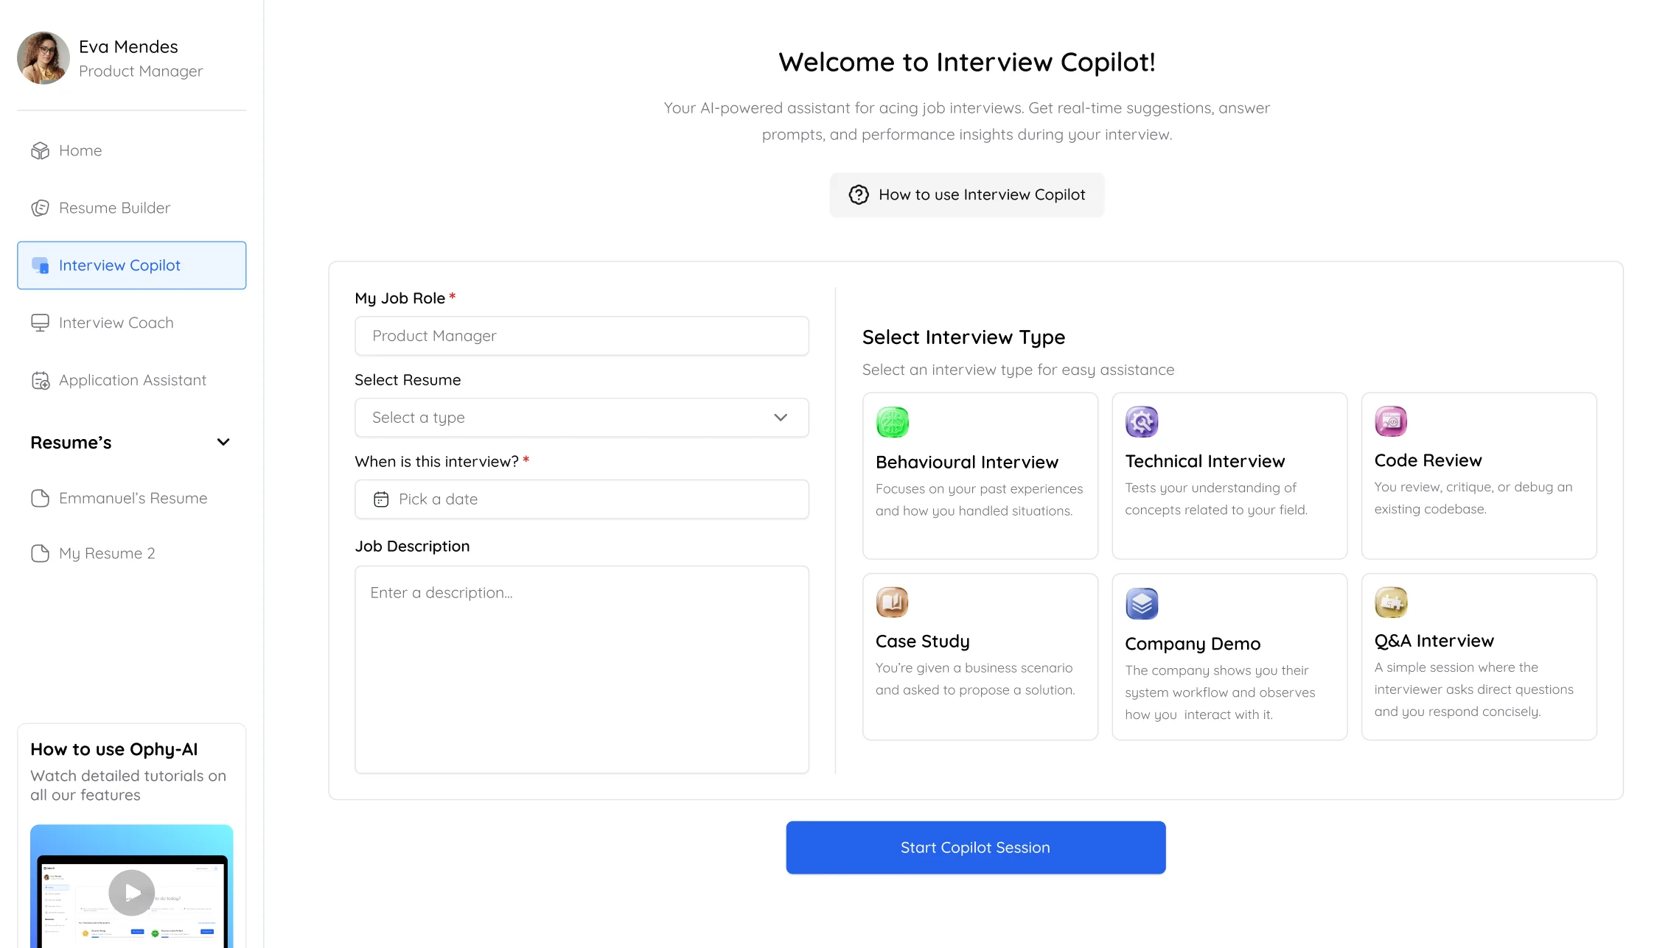Screen dimensions: 1668x948
Task: Click the Case Study book icon
Action: tap(892, 601)
